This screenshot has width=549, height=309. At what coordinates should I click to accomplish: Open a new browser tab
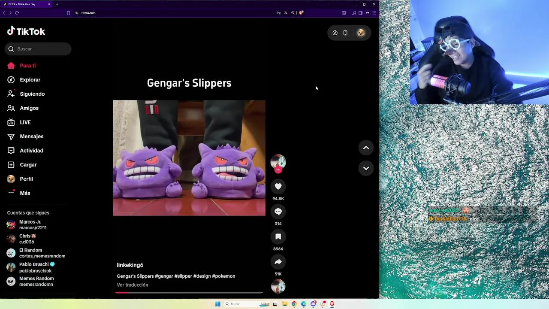57,4
